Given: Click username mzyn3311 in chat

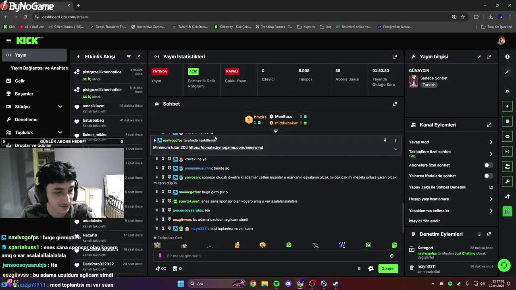Looking at the screenshot, I should pyautogui.click(x=199, y=229).
